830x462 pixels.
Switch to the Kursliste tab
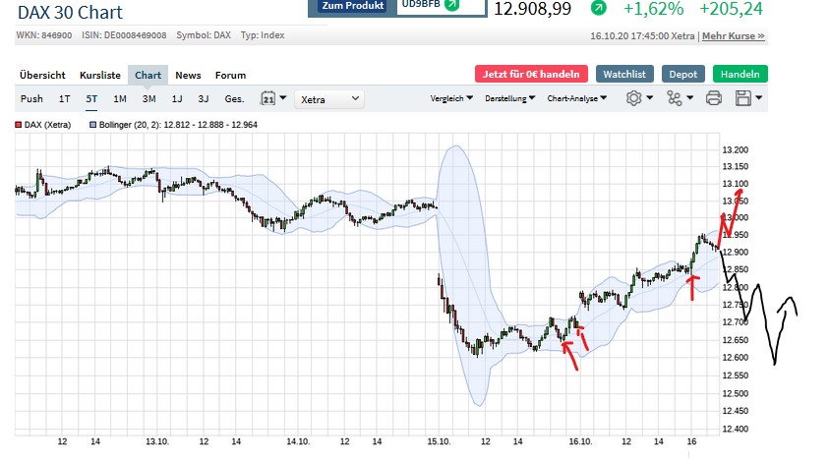point(100,75)
